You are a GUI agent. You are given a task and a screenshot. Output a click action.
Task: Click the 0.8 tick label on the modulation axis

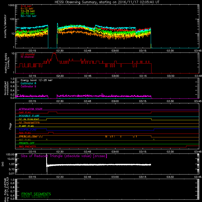tap(12, 82)
